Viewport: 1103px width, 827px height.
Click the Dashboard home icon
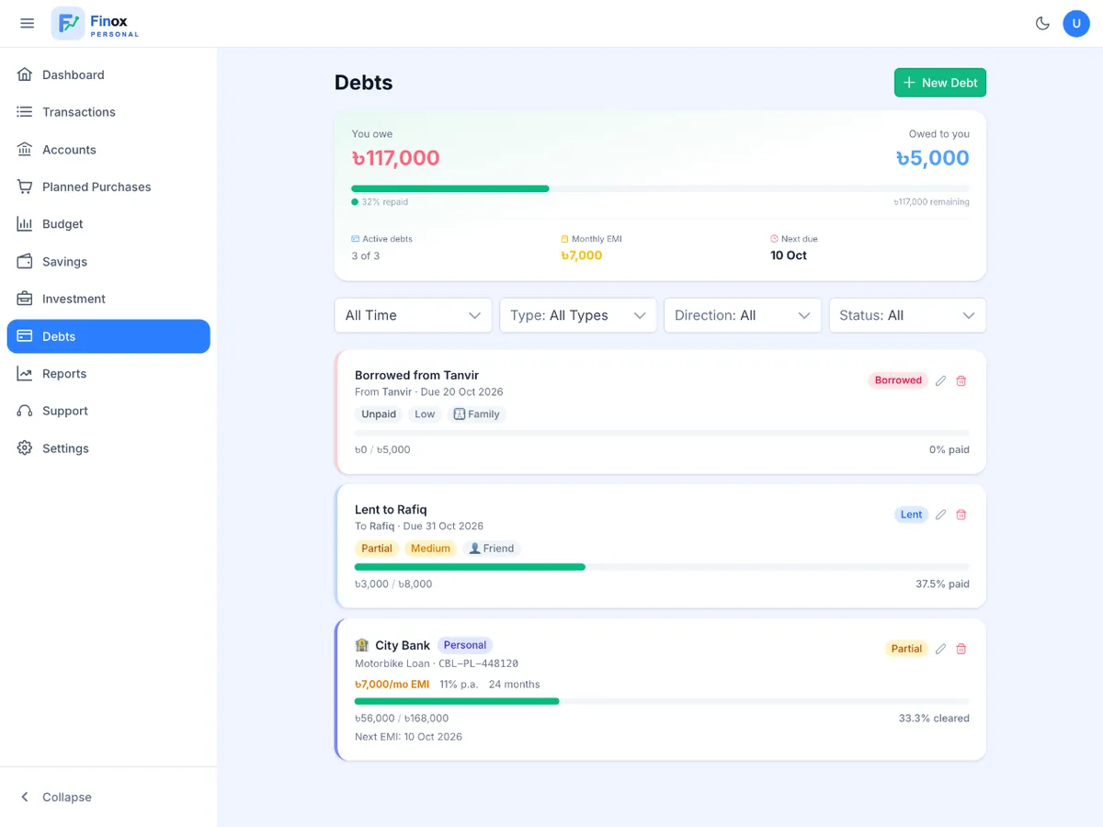pos(25,74)
